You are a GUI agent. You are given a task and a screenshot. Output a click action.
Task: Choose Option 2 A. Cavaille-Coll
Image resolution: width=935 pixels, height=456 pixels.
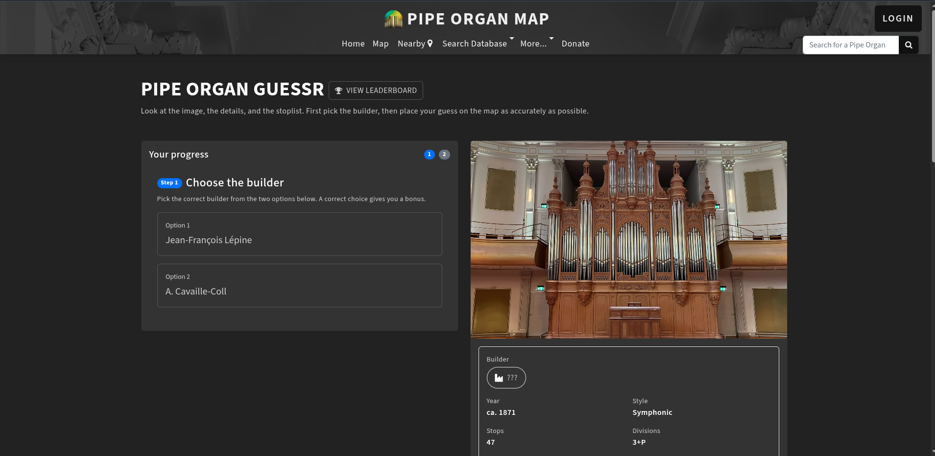(x=300, y=286)
